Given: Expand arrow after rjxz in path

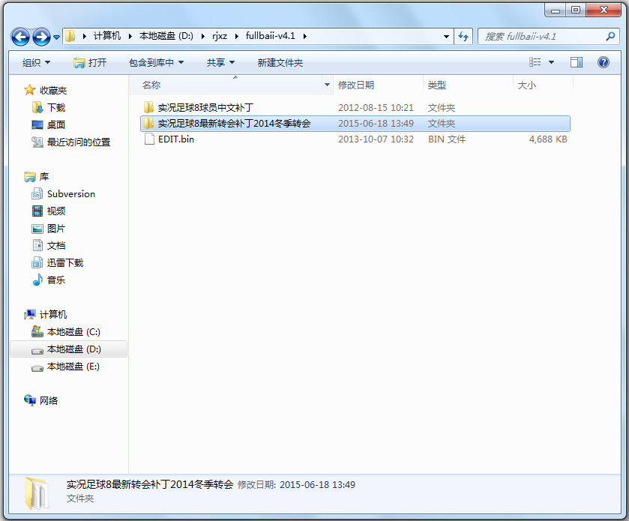Looking at the screenshot, I should pyautogui.click(x=237, y=36).
